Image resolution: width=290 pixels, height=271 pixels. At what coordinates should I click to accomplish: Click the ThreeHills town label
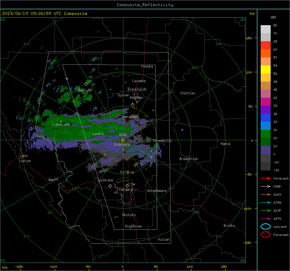pyautogui.click(x=162, y=141)
